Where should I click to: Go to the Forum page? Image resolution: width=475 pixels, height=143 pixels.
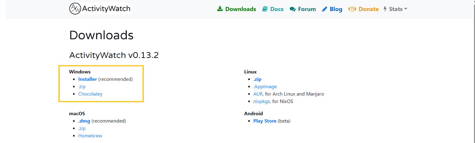tap(307, 9)
